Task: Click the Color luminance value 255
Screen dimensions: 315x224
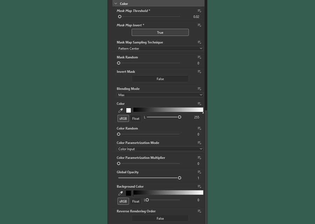Action: pyautogui.click(x=197, y=117)
